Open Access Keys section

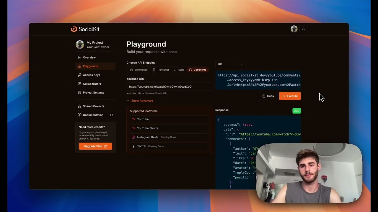pos(95,75)
